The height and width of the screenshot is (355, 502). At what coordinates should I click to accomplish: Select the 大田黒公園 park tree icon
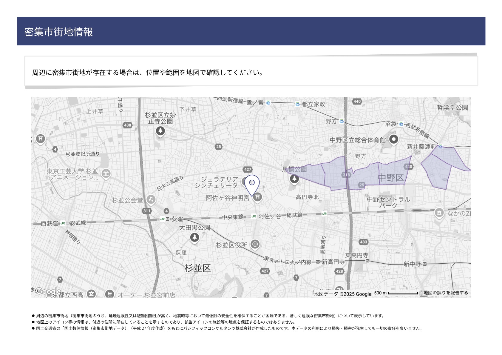pyautogui.click(x=194, y=237)
